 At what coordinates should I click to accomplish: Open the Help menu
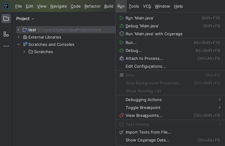(x=178, y=6)
